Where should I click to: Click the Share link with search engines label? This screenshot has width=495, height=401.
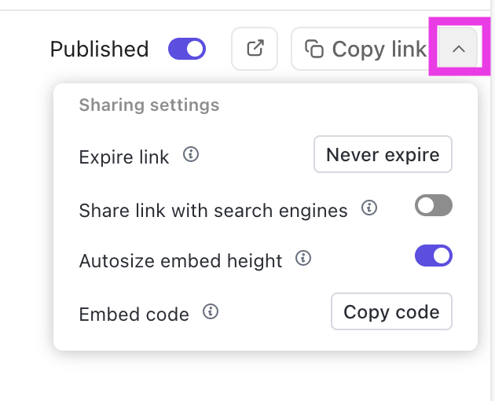(213, 211)
